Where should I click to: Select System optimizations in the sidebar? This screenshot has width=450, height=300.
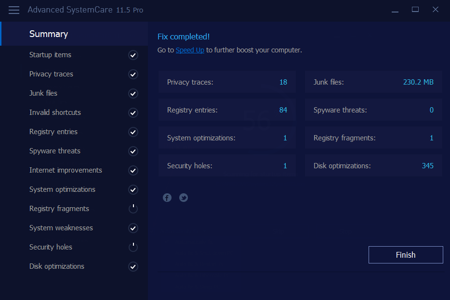tap(62, 189)
